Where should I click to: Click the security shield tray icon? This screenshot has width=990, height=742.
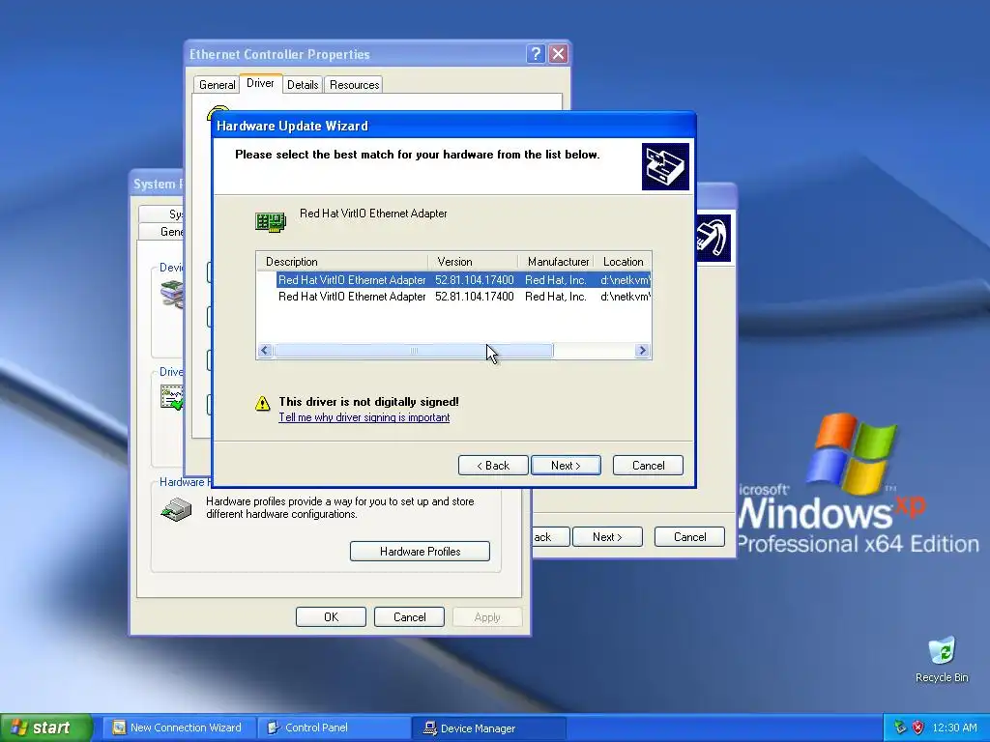(x=918, y=728)
